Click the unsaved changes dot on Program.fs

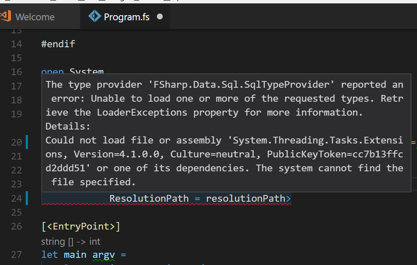click(159, 17)
